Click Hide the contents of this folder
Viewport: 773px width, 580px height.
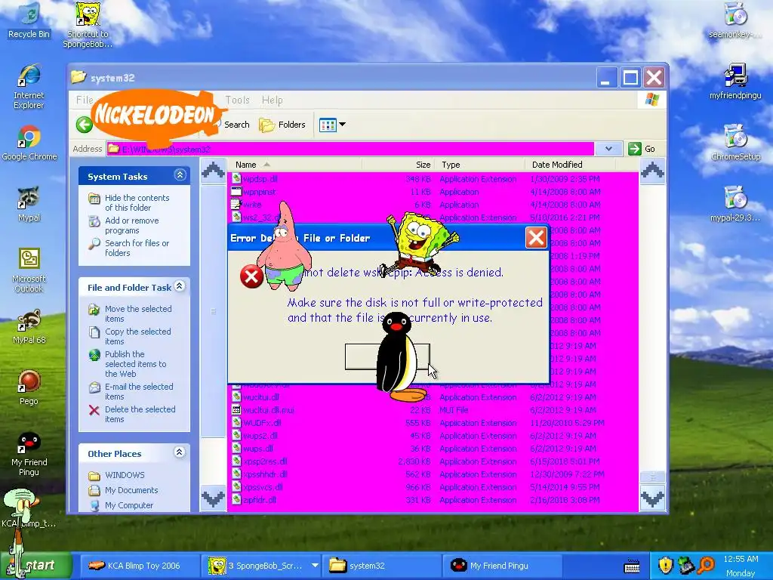coord(137,202)
